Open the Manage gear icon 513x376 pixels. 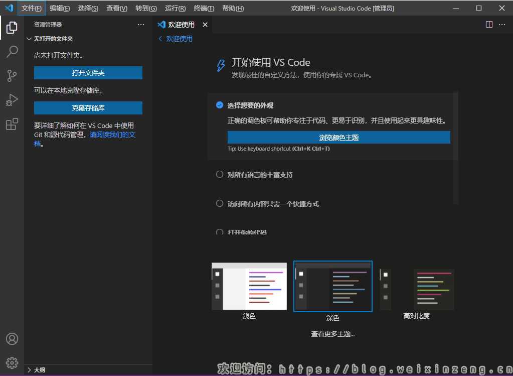click(x=12, y=362)
